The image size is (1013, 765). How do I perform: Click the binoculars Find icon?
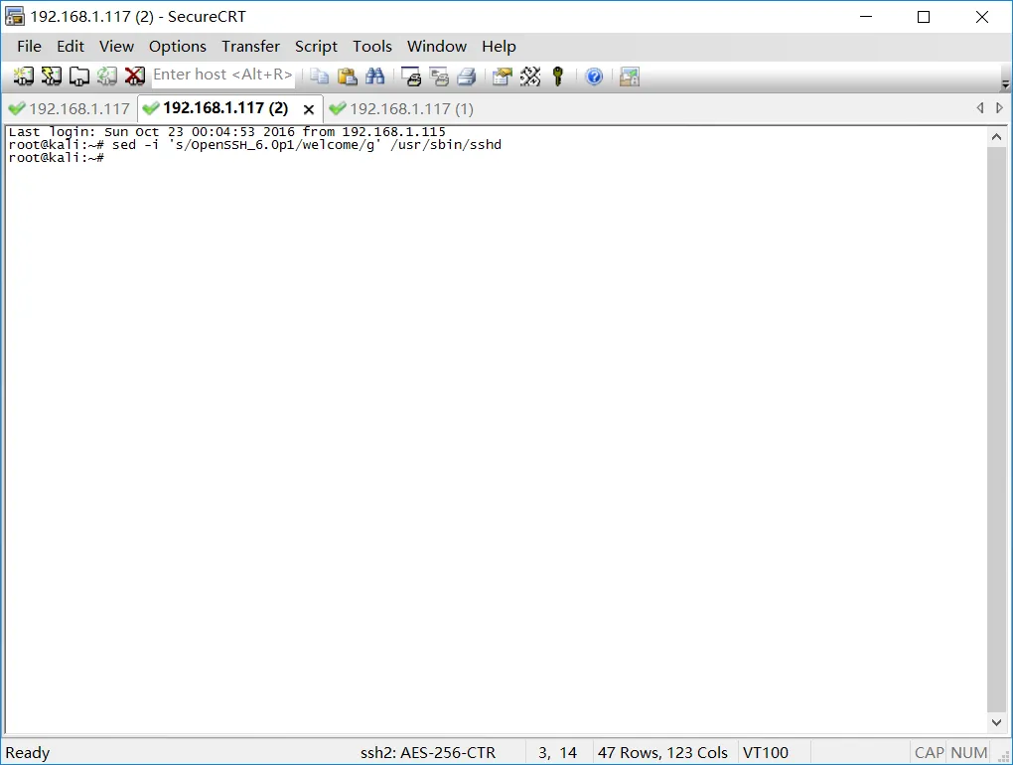[x=374, y=76]
